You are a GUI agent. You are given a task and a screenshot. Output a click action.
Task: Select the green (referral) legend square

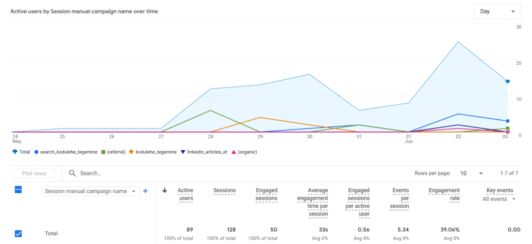[104, 152]
